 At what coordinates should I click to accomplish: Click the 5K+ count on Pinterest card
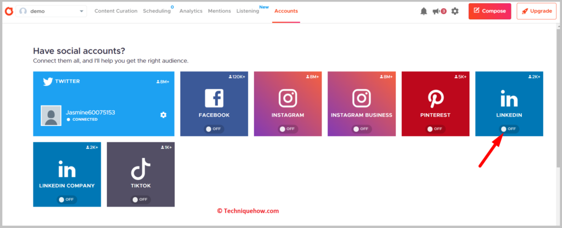click(460, 77)
